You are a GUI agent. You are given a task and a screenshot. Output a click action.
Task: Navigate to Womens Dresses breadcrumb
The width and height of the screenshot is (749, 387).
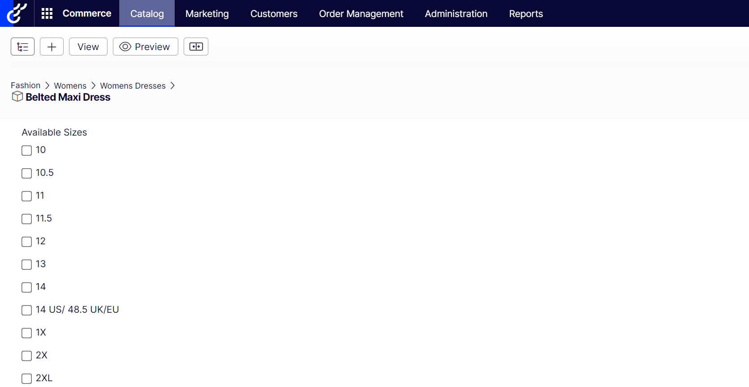(133, 85)
